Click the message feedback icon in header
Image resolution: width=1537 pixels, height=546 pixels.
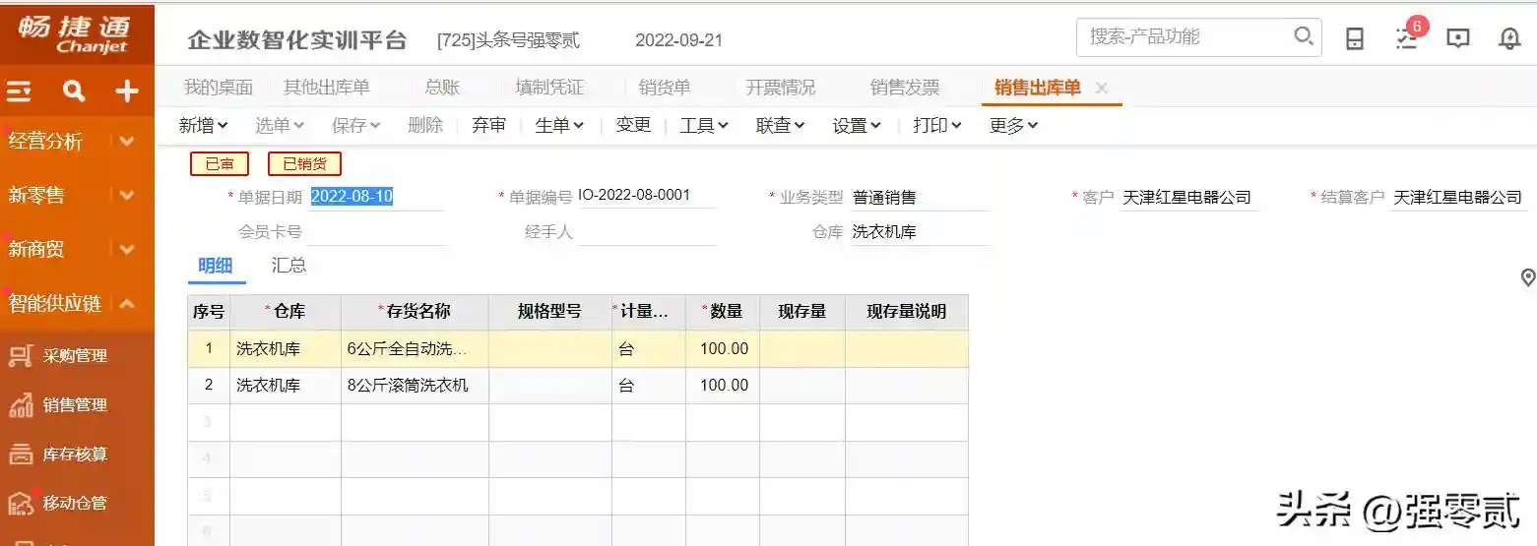(1457, 38)
